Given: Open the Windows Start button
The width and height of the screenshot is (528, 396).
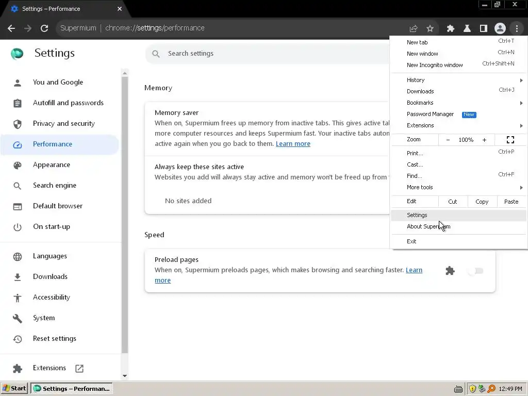Looking at the screenshot, I should [14, 389].
